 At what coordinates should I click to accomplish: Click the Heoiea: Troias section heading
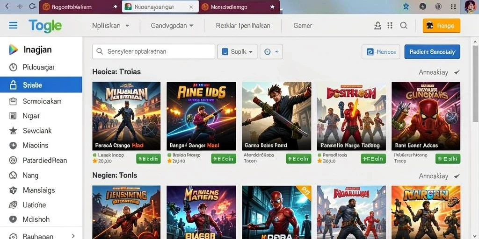click(x=116, y=72)
